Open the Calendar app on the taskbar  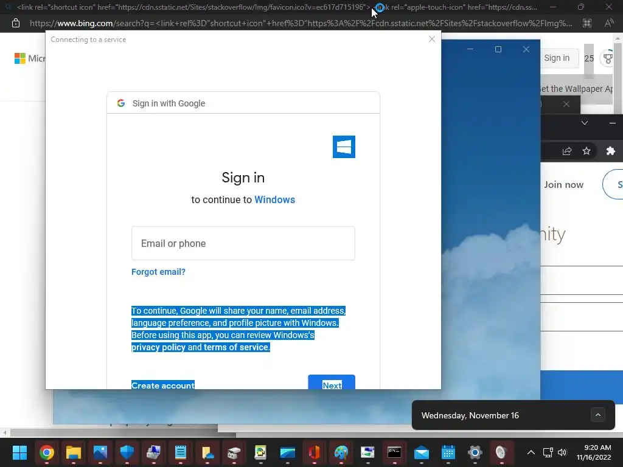coord(448,452)
